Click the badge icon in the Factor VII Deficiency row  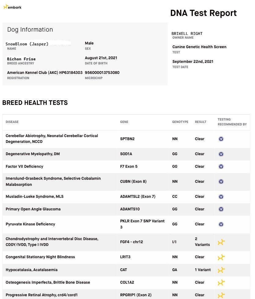point(221,167)
